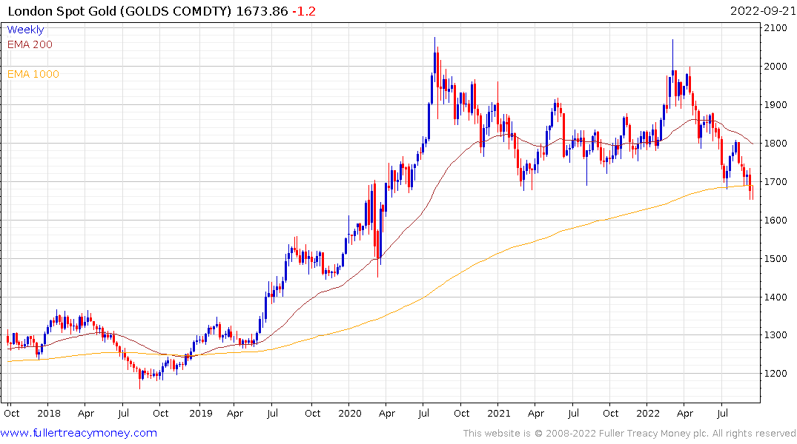797x444 pixels.
Task: Click the 1500 price axis label
Action: coord(775,259)
